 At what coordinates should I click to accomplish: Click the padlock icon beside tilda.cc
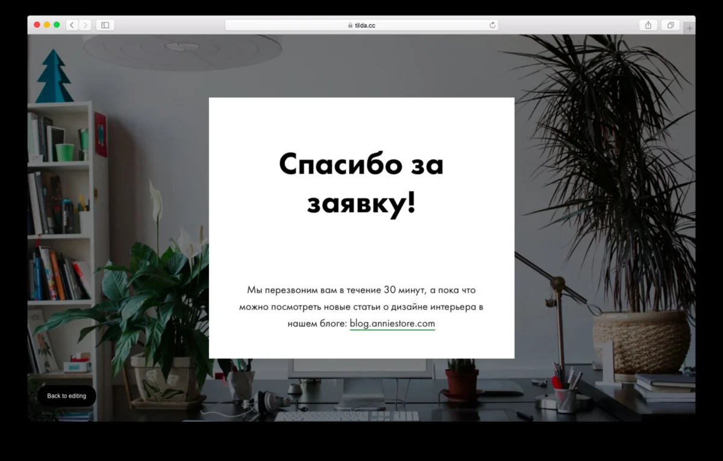tap(350, 25)
